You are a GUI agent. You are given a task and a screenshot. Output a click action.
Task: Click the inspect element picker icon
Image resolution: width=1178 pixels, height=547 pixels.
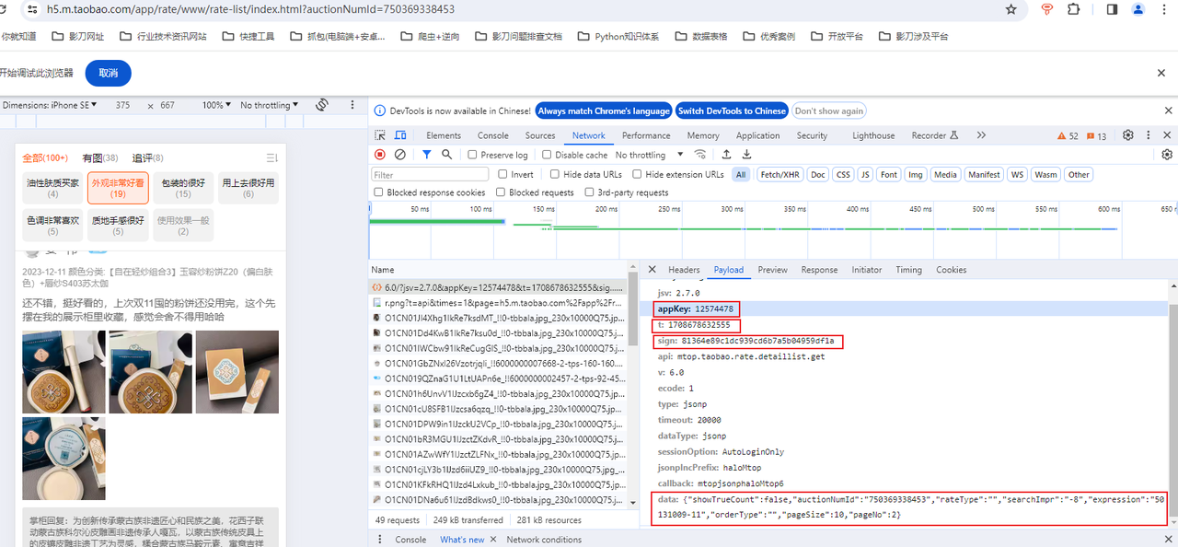tap(380, 135)
